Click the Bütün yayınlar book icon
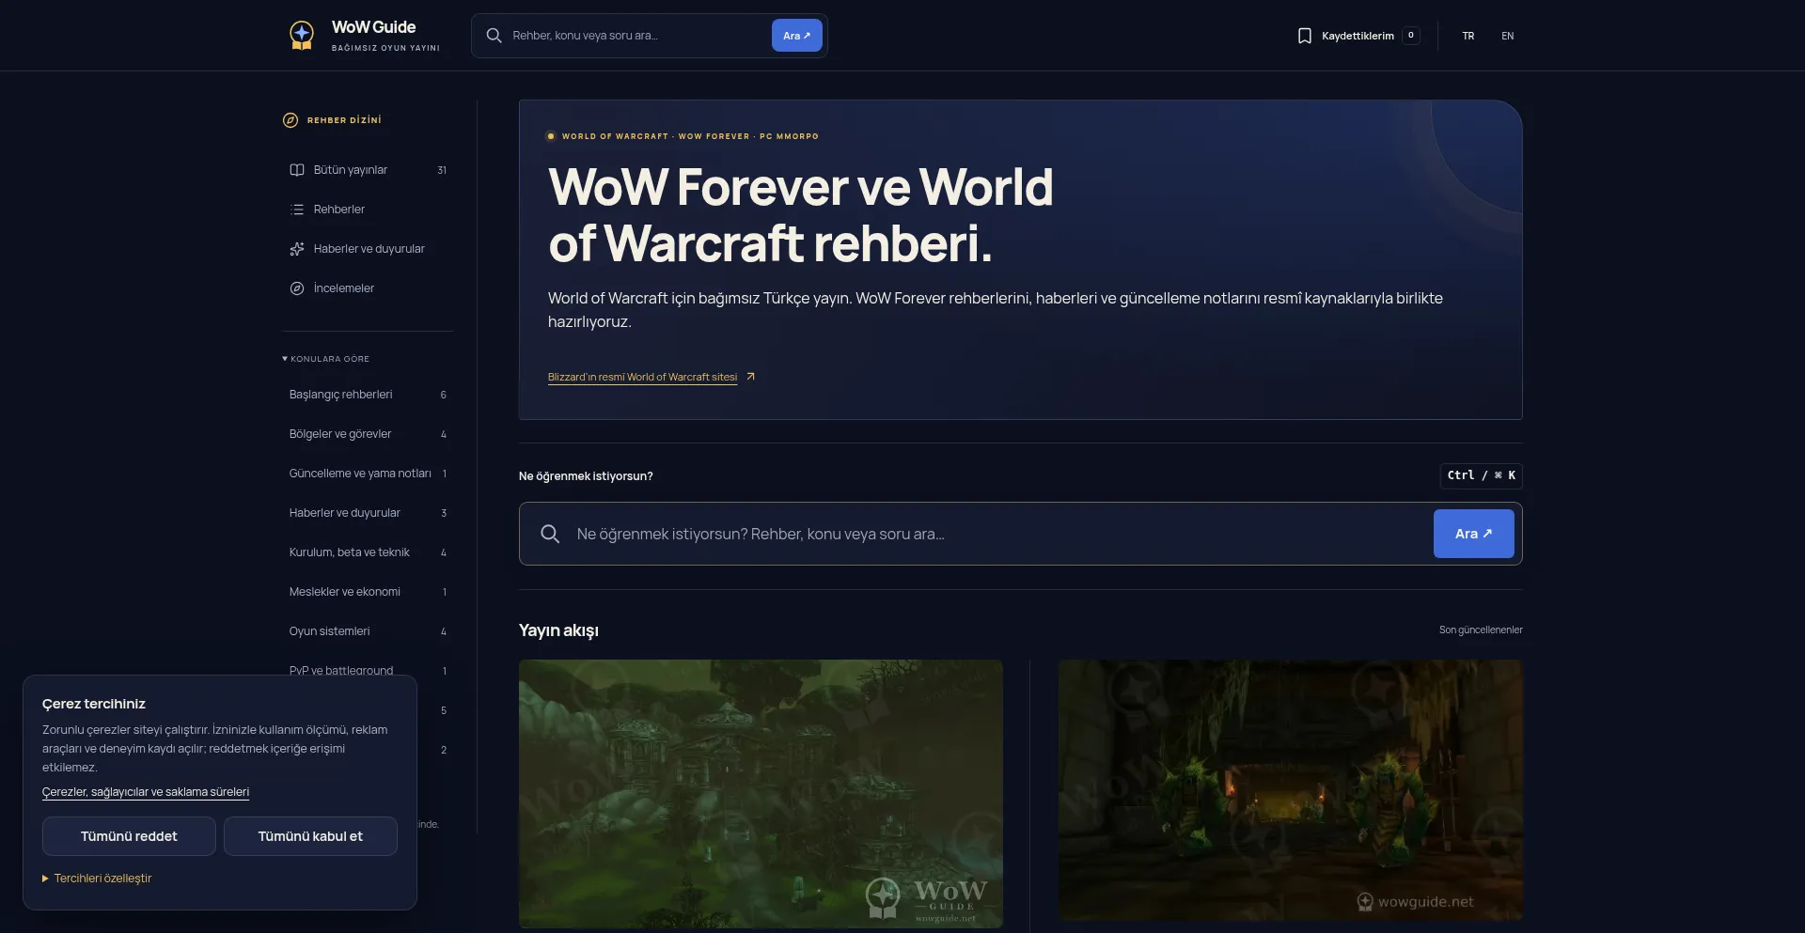1805x933 pixels. click(x=297, y=170)
